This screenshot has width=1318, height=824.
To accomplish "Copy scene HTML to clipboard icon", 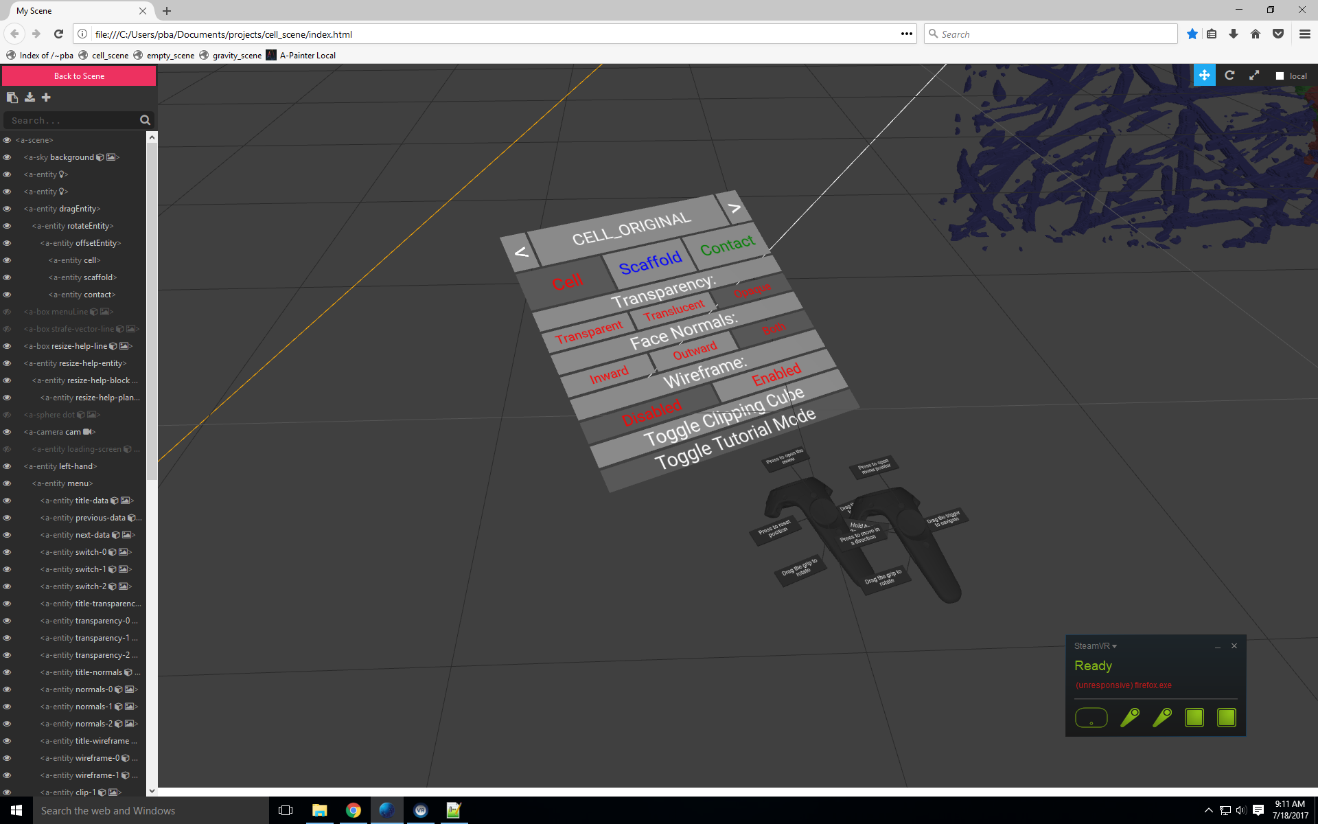I will click(x=12, y=98).
